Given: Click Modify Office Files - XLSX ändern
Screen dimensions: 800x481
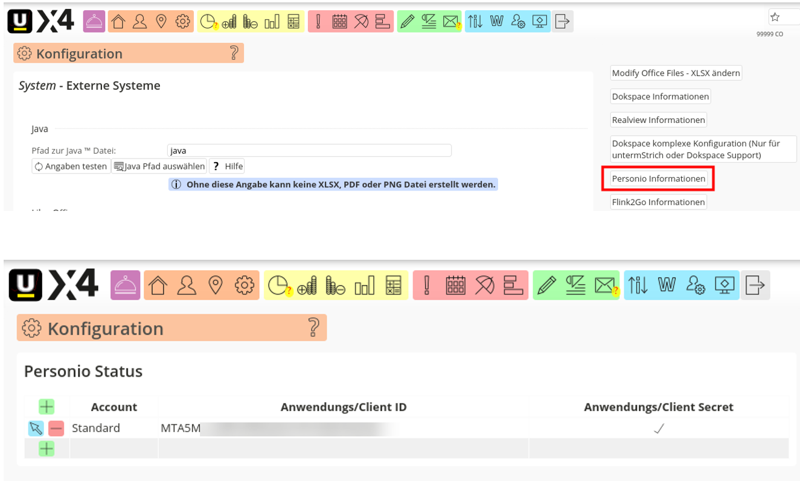Looking at the screenshot, I should pyautogui.click(x=676, y=73).
